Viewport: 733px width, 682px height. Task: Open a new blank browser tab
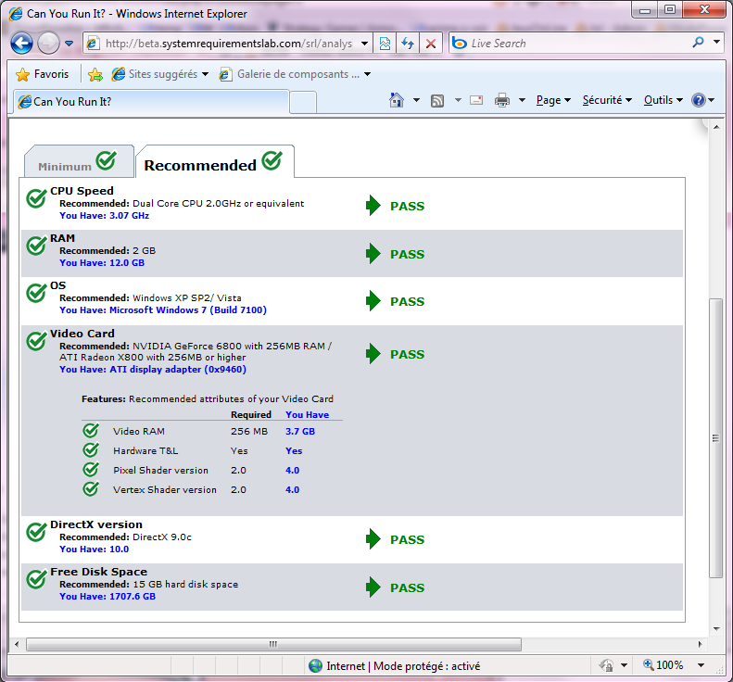point(303,102)
